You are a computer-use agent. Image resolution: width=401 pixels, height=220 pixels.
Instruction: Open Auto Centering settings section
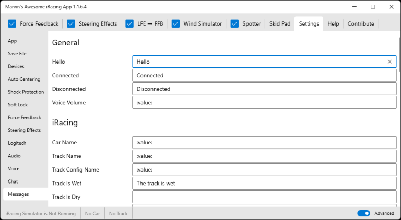coord(24,79)
